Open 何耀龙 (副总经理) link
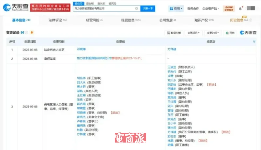This screenshot has height=150, width=261. click(172, 89)
